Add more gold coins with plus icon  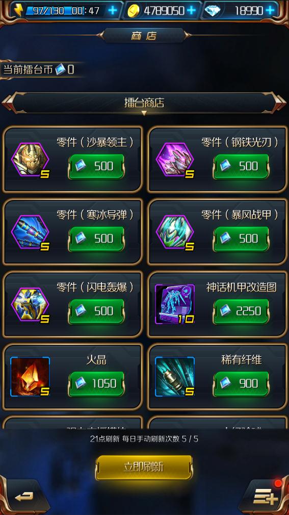pyautogui.click(x=191, y=11)
